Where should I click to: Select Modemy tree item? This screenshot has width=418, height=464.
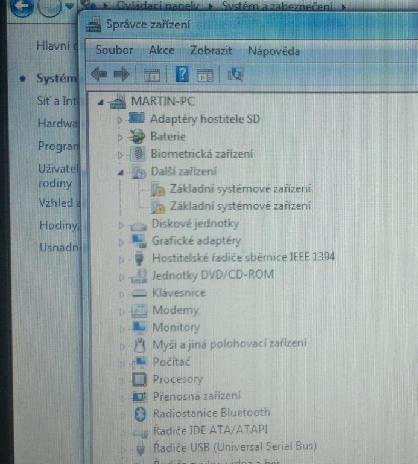pos(176,310)
